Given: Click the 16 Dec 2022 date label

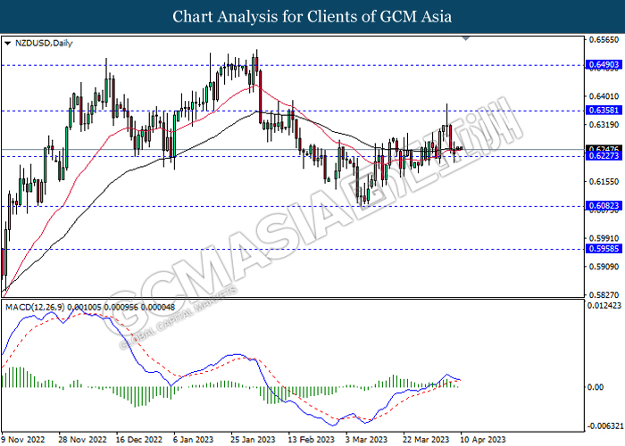Looking at the screenshot, I should tap(139, 440).
